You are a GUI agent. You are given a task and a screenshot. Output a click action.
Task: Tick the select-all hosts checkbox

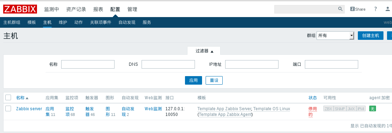click(8, 97)
